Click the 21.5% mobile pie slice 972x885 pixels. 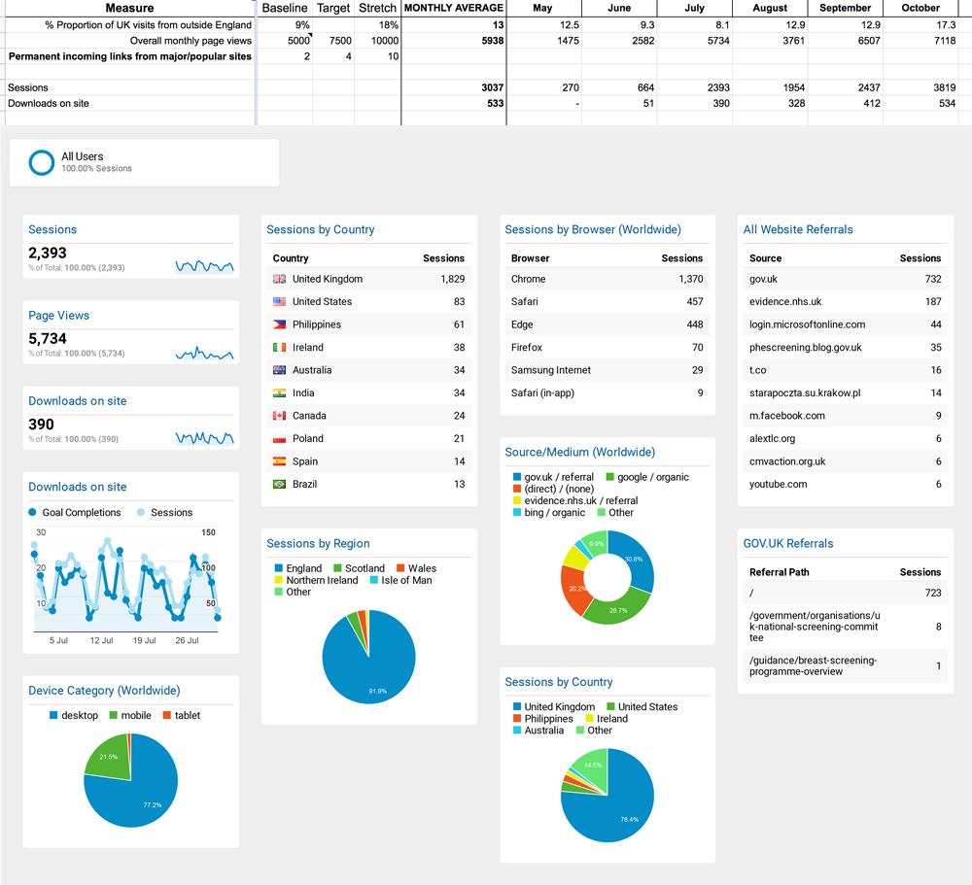click(110, 758)
